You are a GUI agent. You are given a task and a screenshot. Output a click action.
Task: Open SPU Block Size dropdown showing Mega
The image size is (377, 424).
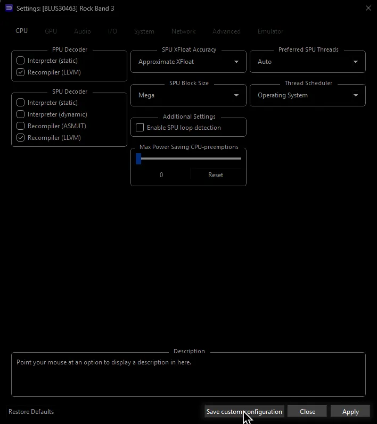(x=188, y=95)
